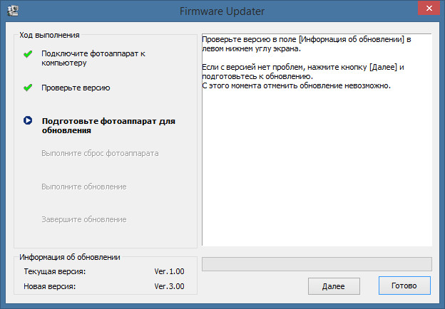Click the Firmware Updater app icon in title bar
445x309 pixels.
click(12, 11)
